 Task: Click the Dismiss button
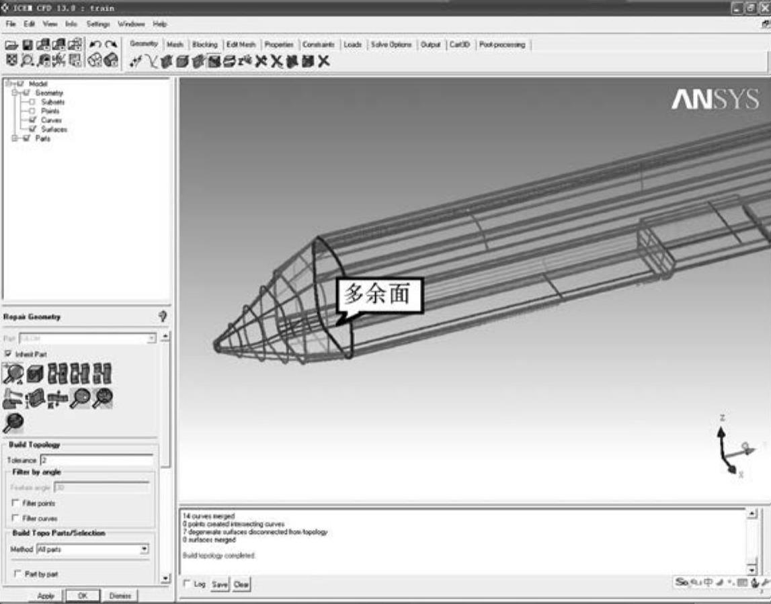click(120, 596)
